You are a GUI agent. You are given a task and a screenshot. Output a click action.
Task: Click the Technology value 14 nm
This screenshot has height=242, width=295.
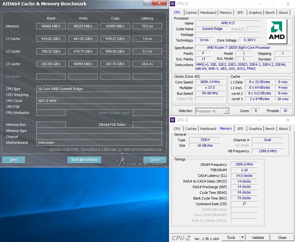click(x=204, y=40)
